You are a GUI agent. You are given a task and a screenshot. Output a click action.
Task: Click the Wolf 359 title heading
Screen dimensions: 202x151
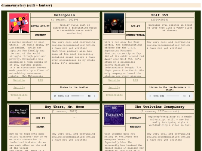[159, 15]
